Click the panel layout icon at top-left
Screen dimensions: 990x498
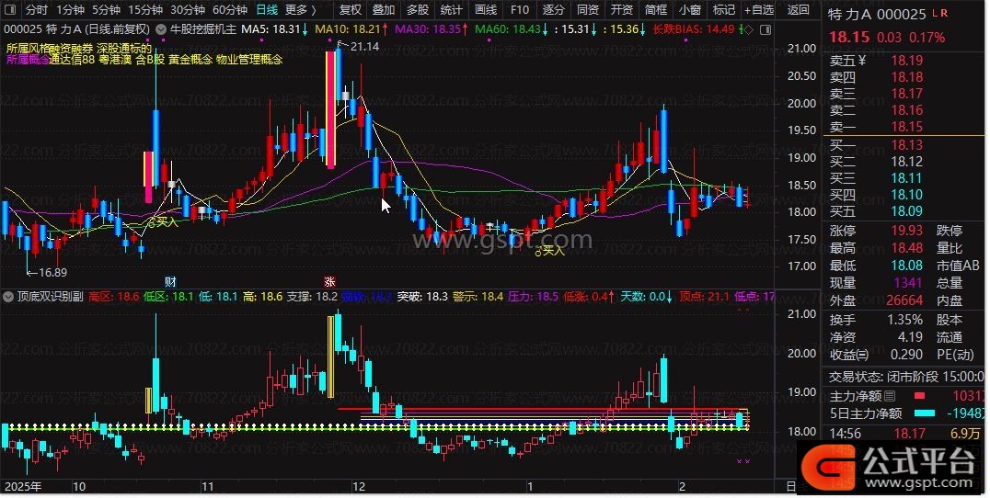click(x=9, y=10)
